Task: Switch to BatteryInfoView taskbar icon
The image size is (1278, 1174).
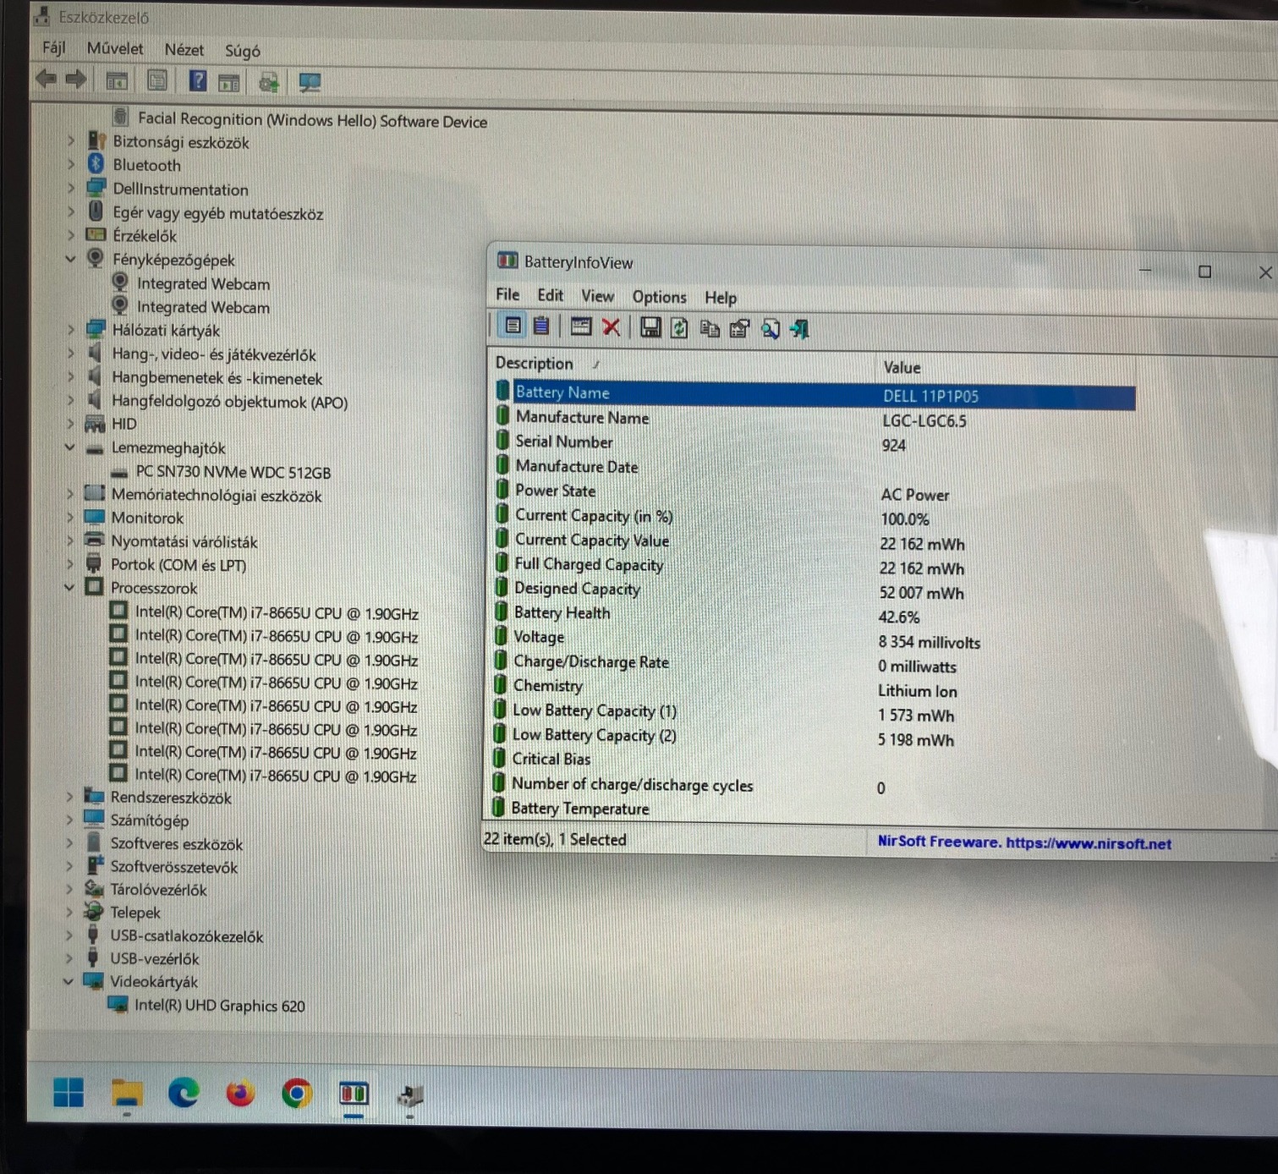Action: coord(354,1094)
